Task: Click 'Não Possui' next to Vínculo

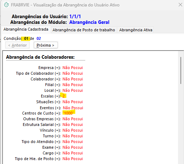Action: click(72, 130)
